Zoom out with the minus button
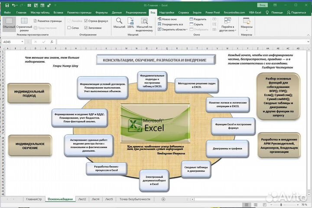This screenshot has height=208, width=312. tap(271, 205)
